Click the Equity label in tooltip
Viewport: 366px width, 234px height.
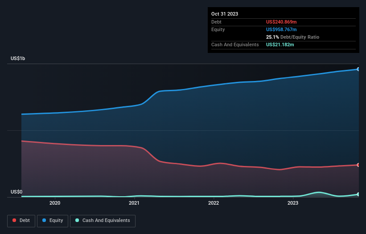[x=218, y=29]
